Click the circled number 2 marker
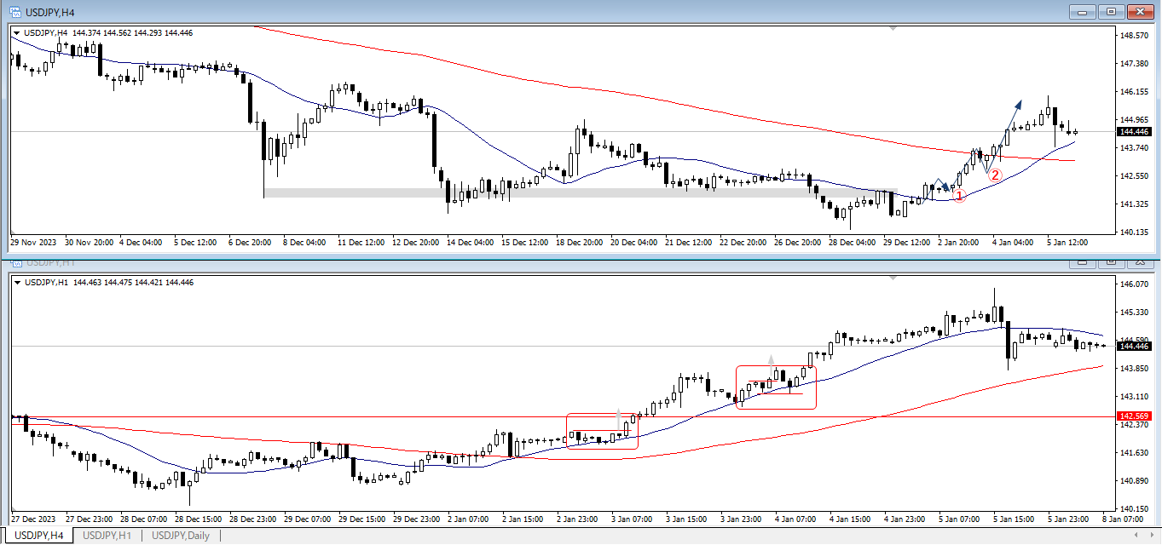The height and width of the screenshot is (545, 1162). 994,175
